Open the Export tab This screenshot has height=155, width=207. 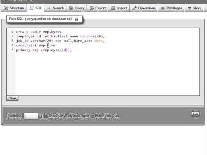[x=97, y=8]
